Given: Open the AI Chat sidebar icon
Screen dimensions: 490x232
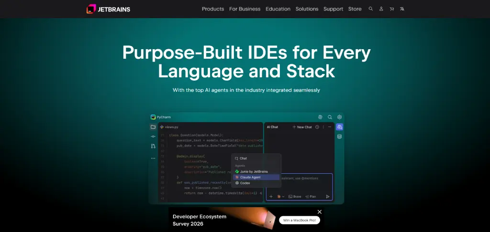Looking at the screenshot, I should 339,127.
